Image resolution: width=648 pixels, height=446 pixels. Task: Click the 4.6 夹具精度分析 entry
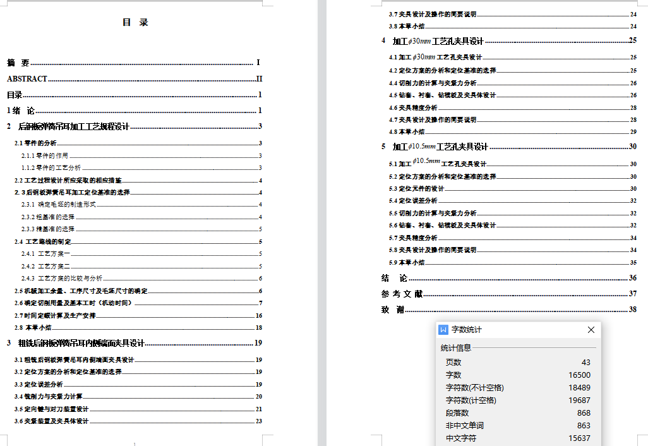(x=512, y=107)
